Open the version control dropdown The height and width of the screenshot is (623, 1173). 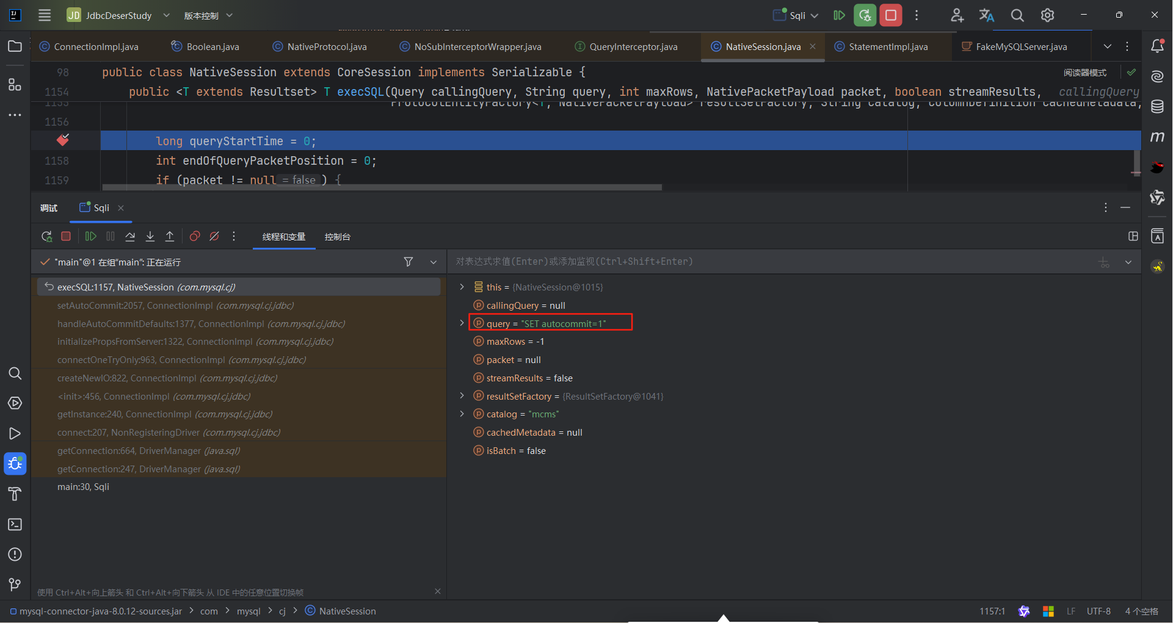[208, 15]
